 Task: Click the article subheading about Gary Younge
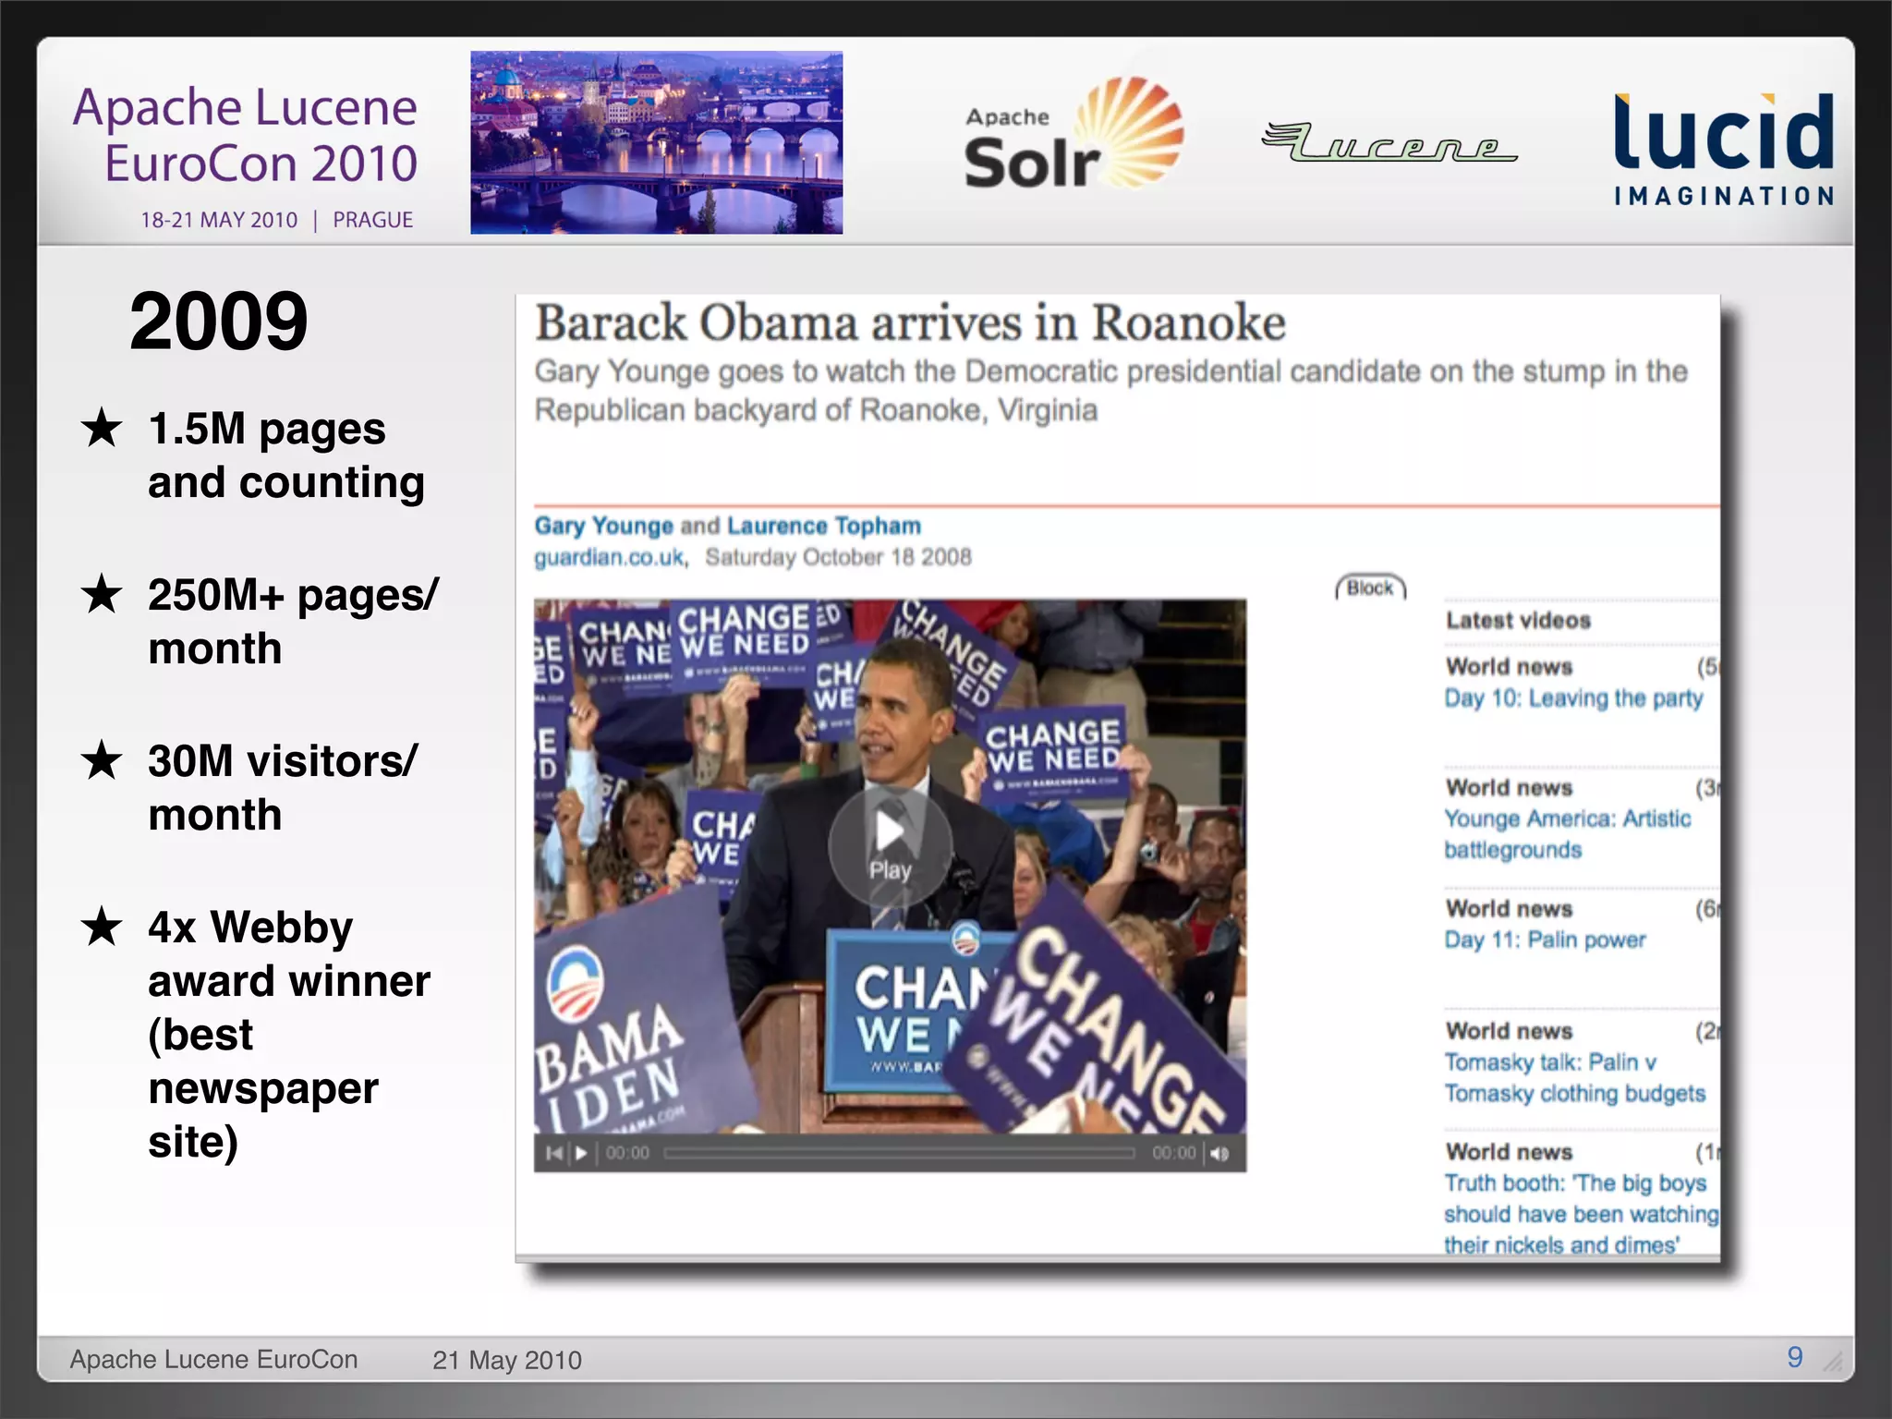(1111, 390)
